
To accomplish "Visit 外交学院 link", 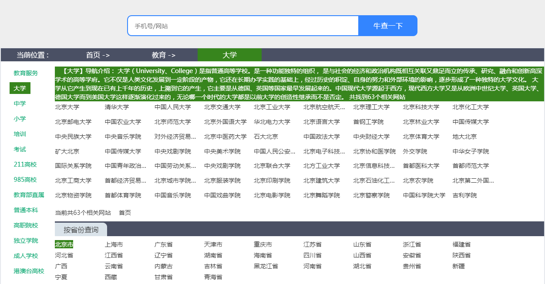I will pos(414,151).
